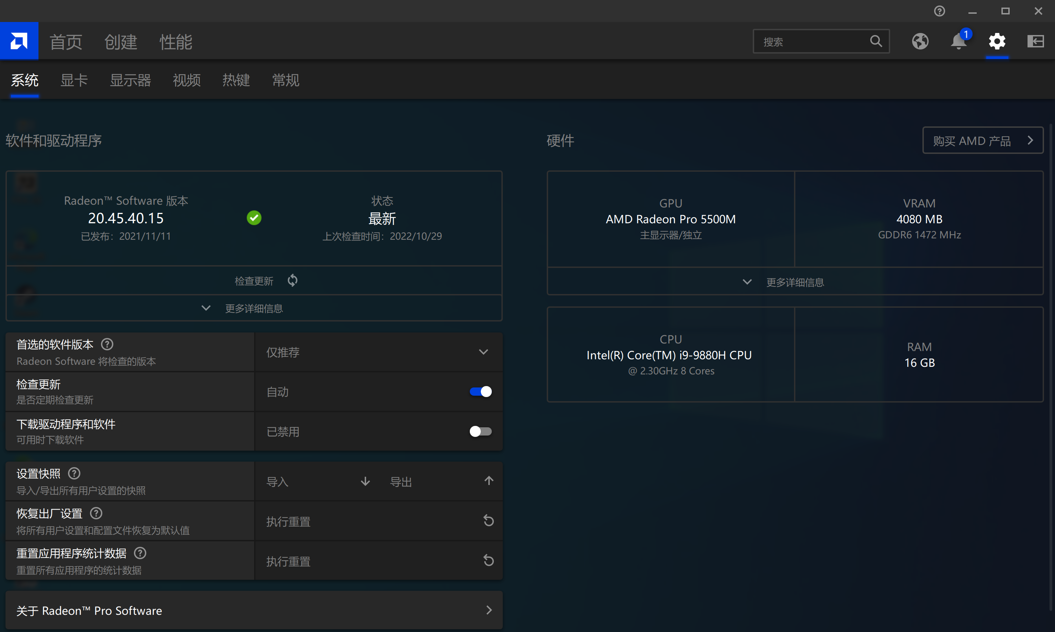The width and height of the screenshot is (1055, 632).
Task: Click help icon beside 恢复出厂设置
Action: [x=96, y=513]
